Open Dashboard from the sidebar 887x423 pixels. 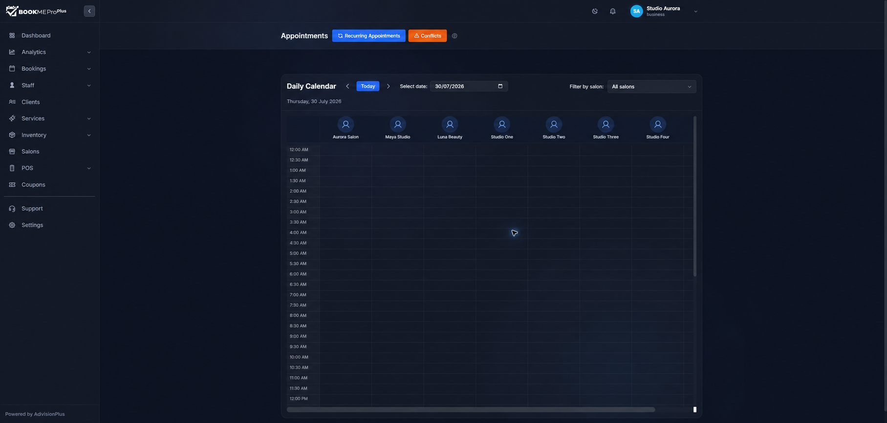pyautogui.click(x=49, y=36)
